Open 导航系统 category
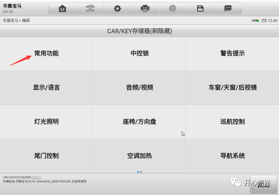Screen dimensions: 279x195 pyautogui.click(x=232, y=156)
